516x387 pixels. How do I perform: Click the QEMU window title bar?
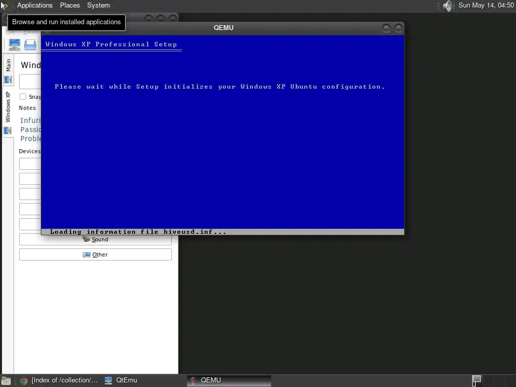[x=223, y=28]
